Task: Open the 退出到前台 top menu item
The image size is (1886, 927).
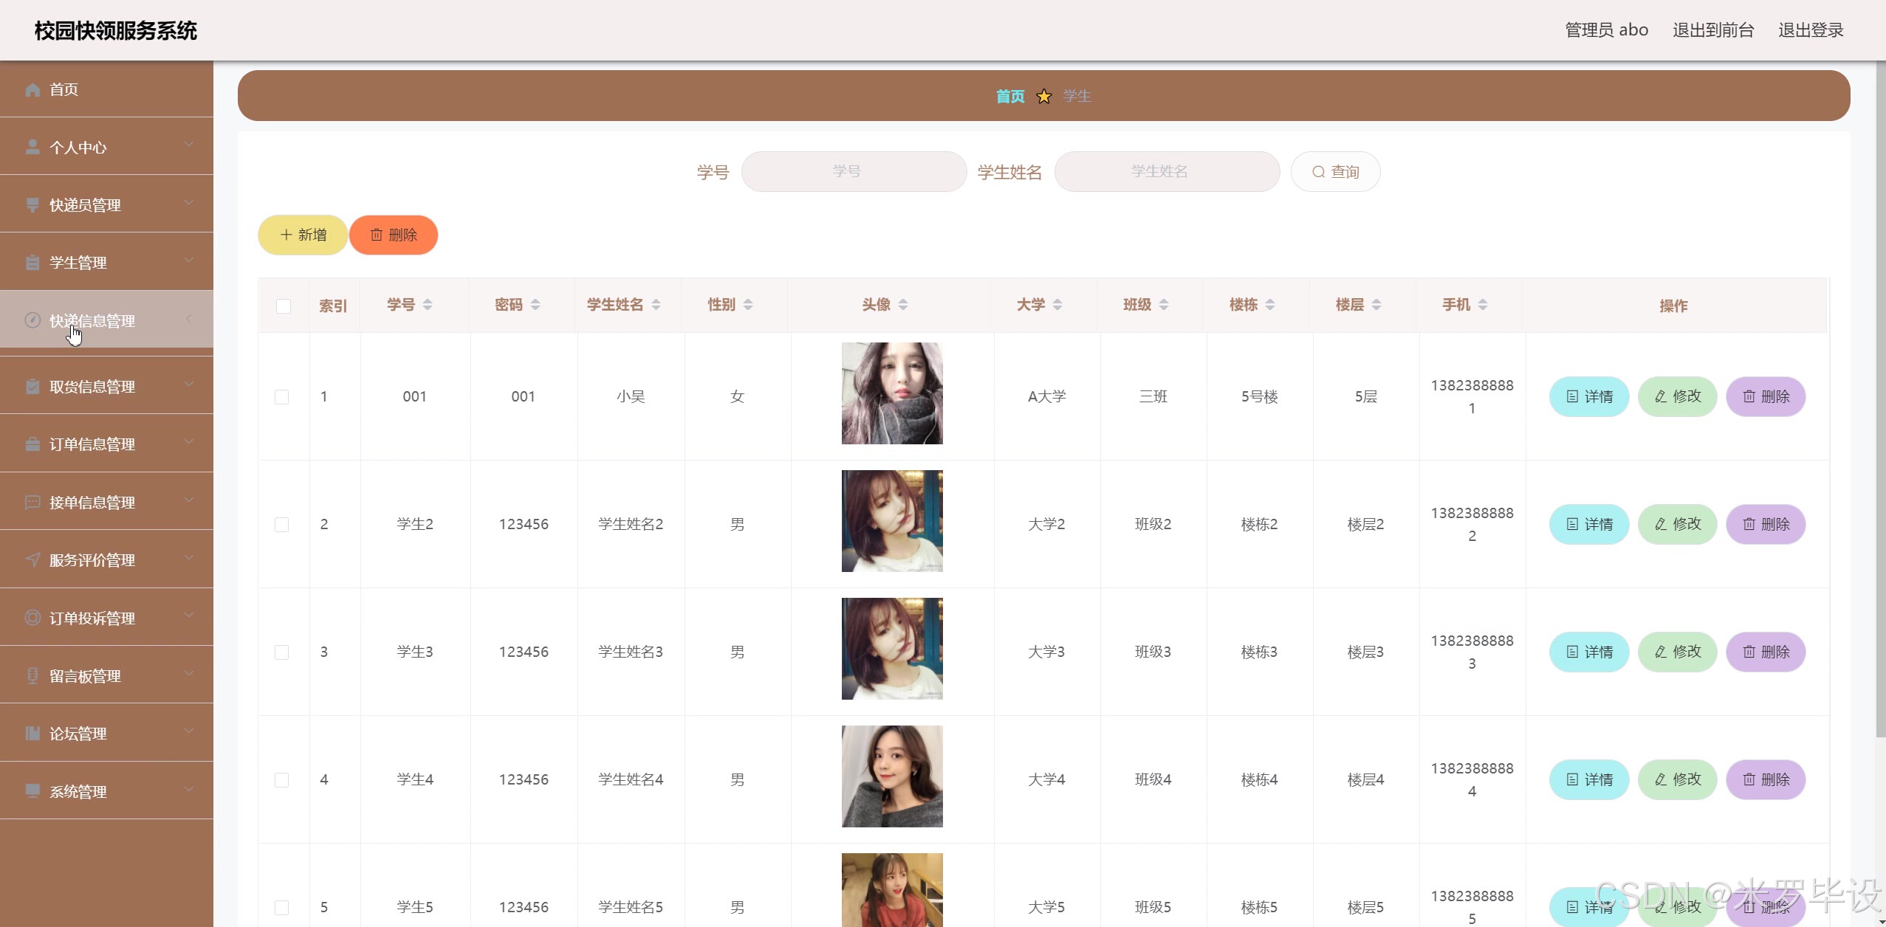Action: [1713, 30]
